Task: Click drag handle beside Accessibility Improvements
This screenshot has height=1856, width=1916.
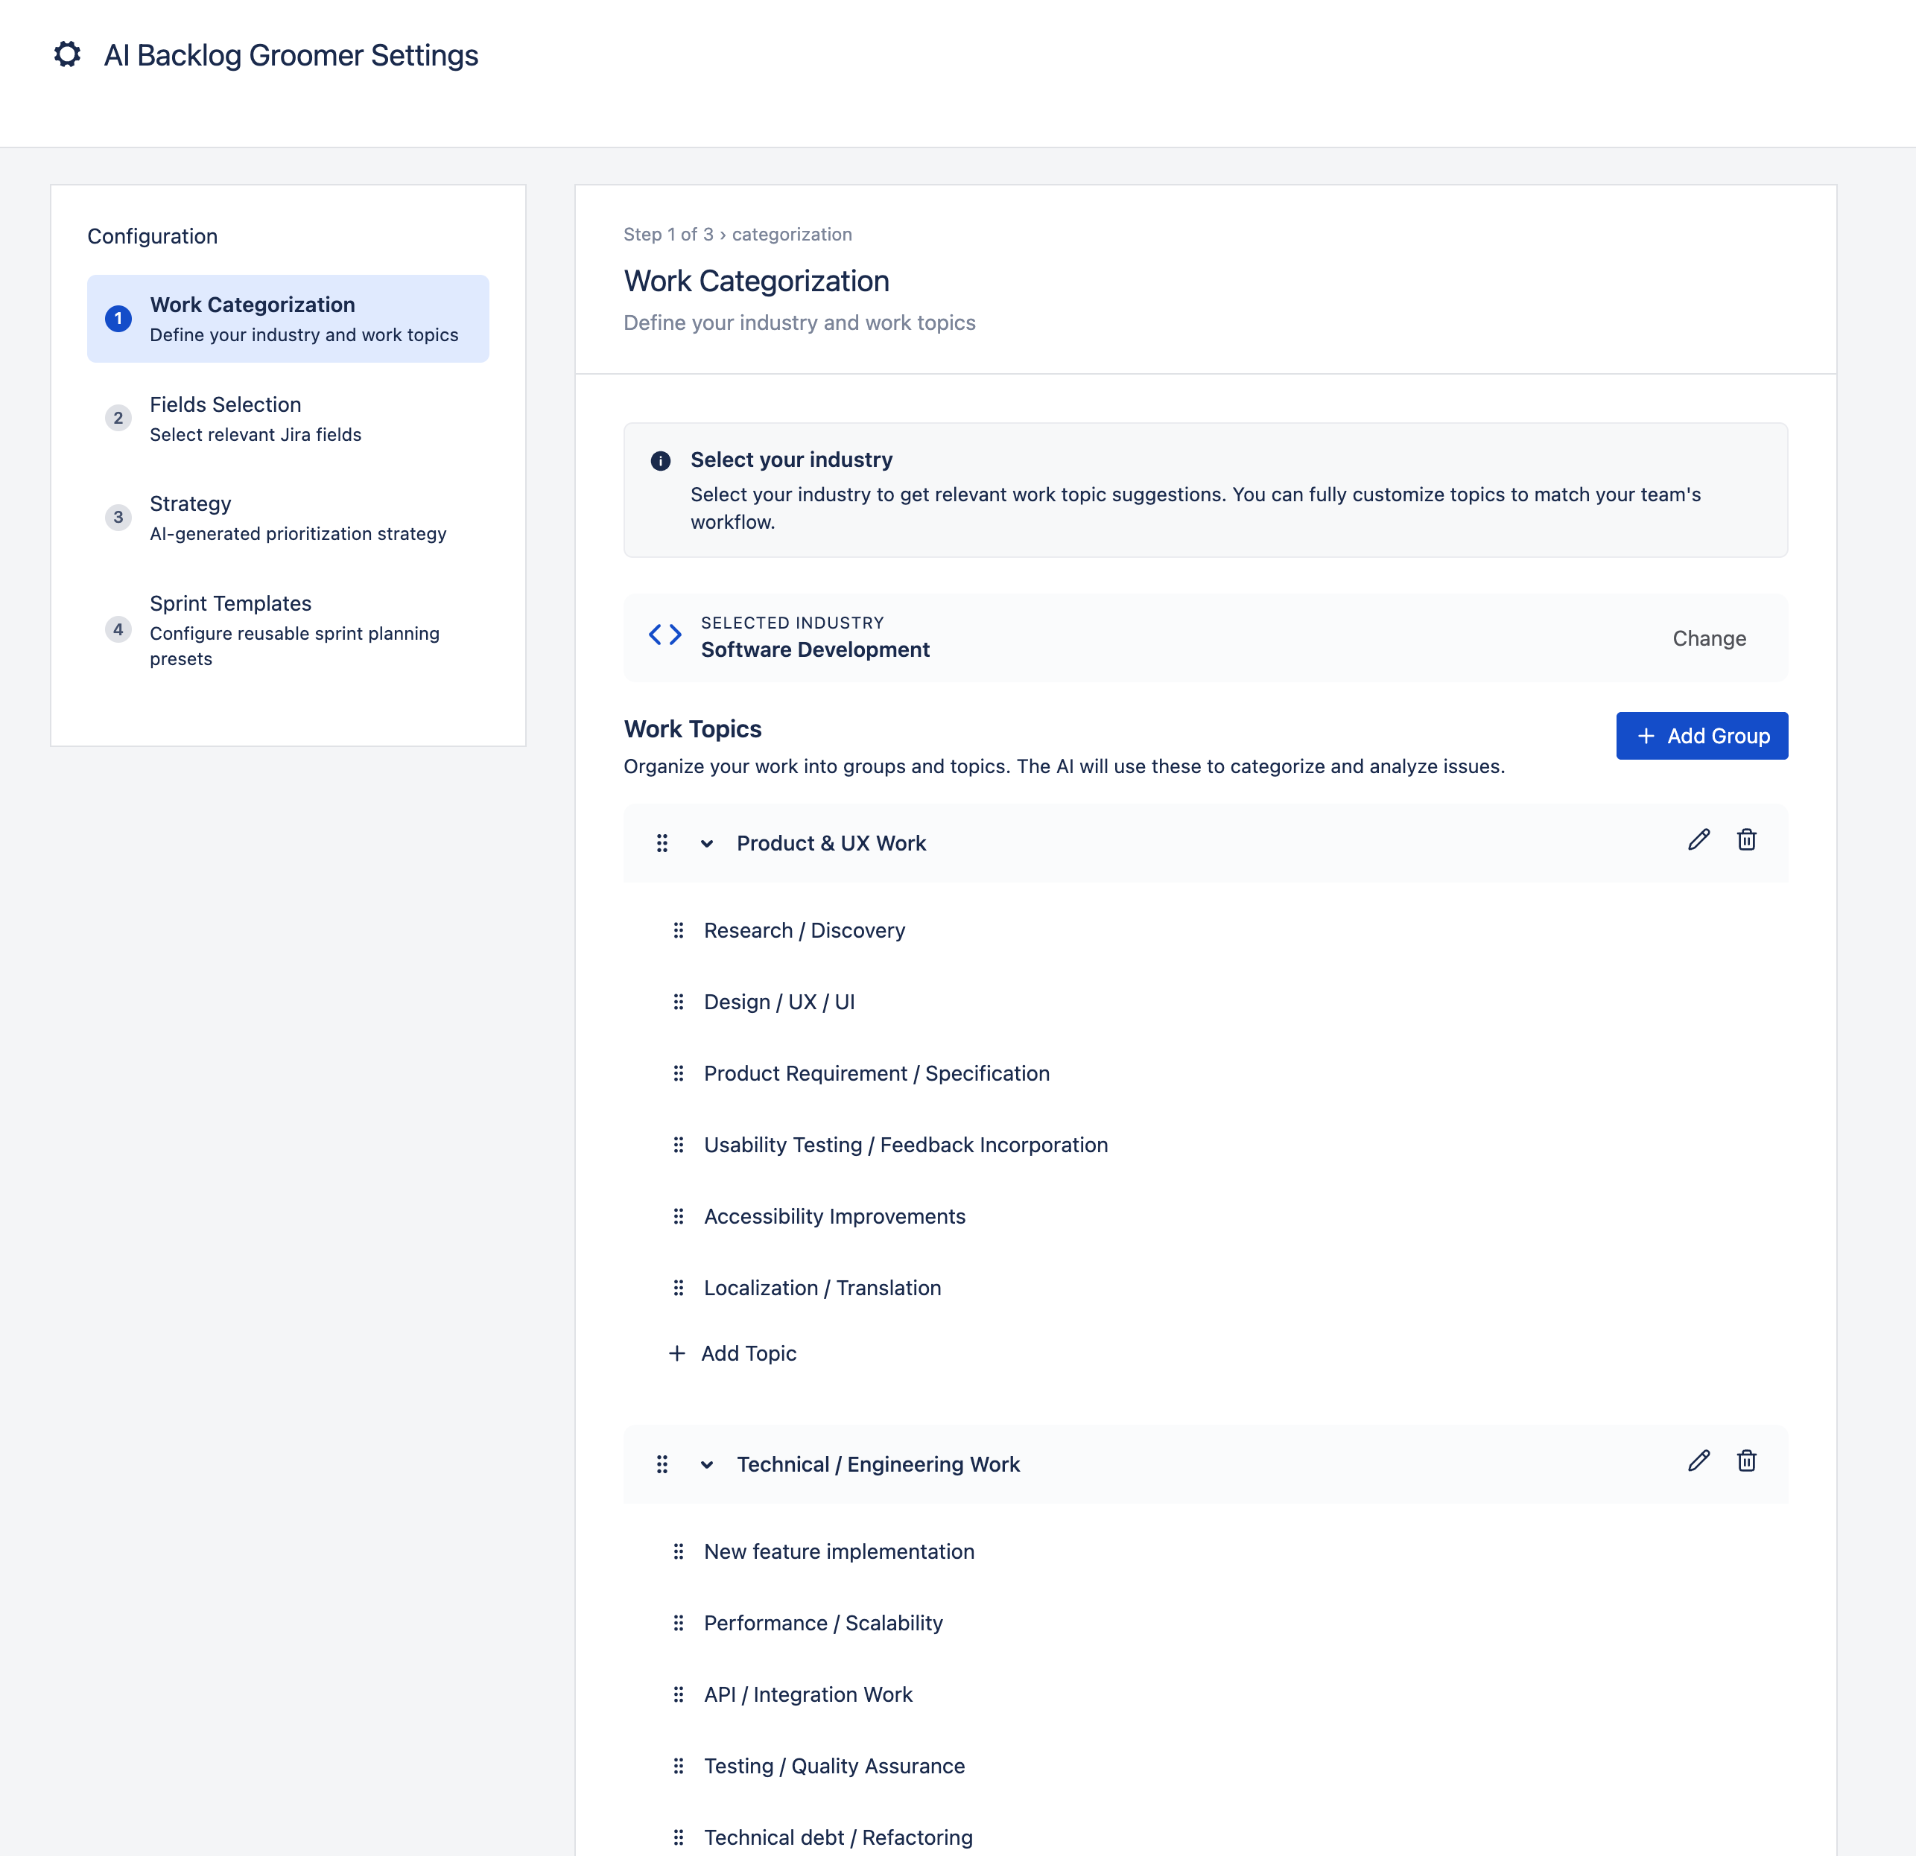Action: tap(679, 1217)
